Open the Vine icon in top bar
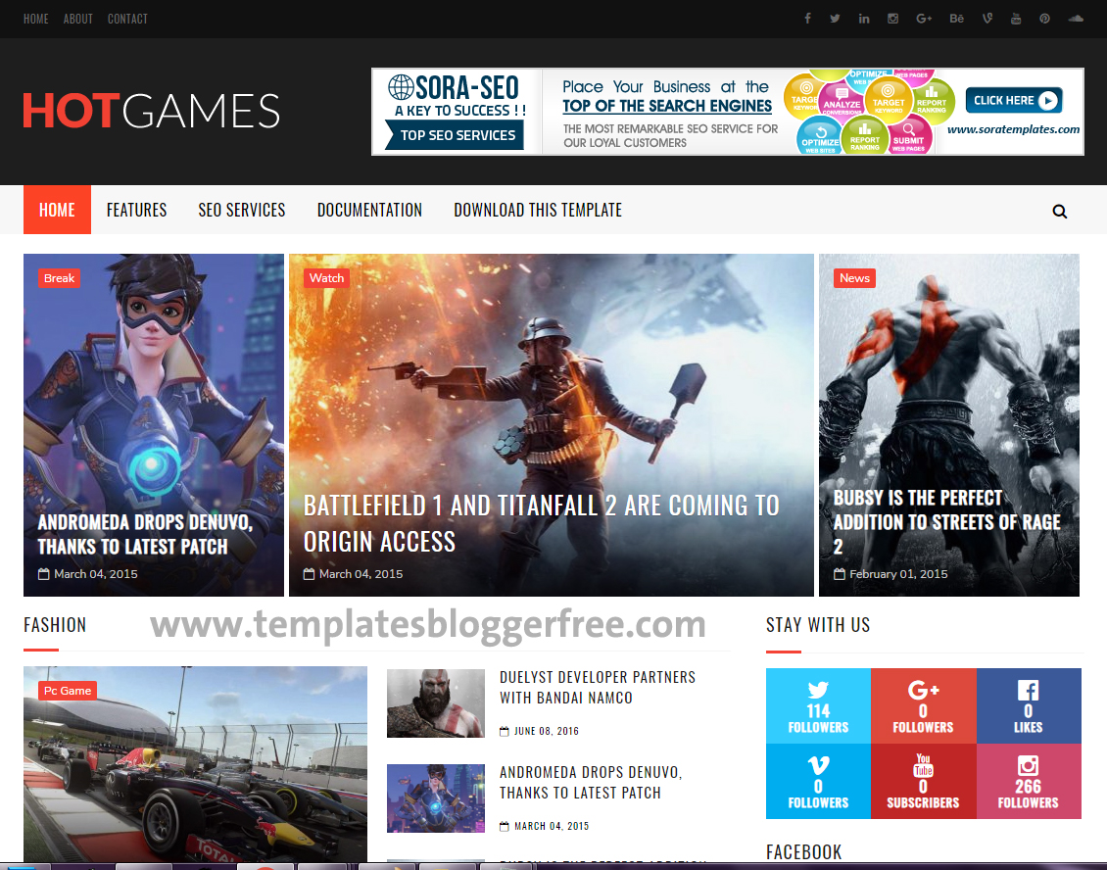Viewport: 1107px width, 870px height. 987,19
